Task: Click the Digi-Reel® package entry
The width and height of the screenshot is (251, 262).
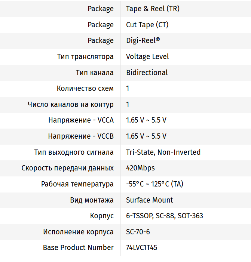Action: click(x=143, y=40)
